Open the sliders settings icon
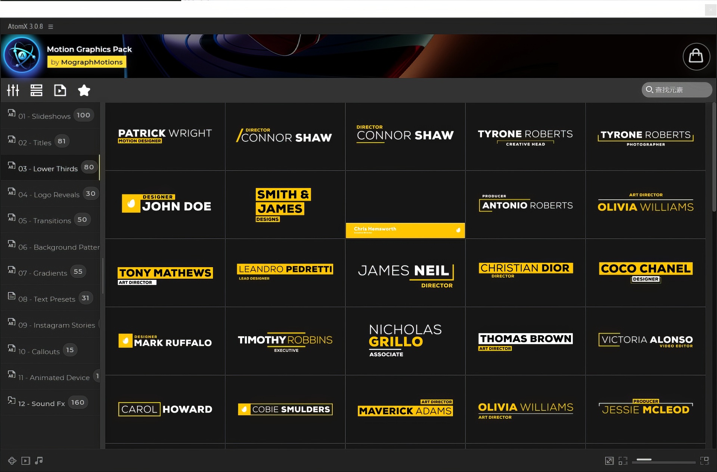The image size is (717, 472). click(x=13, y=90)
